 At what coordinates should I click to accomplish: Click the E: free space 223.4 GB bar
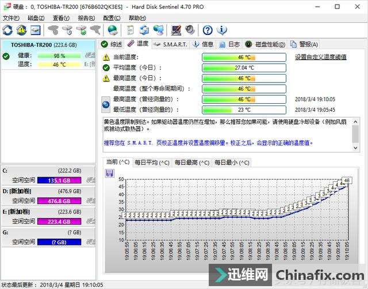[59, 221]
